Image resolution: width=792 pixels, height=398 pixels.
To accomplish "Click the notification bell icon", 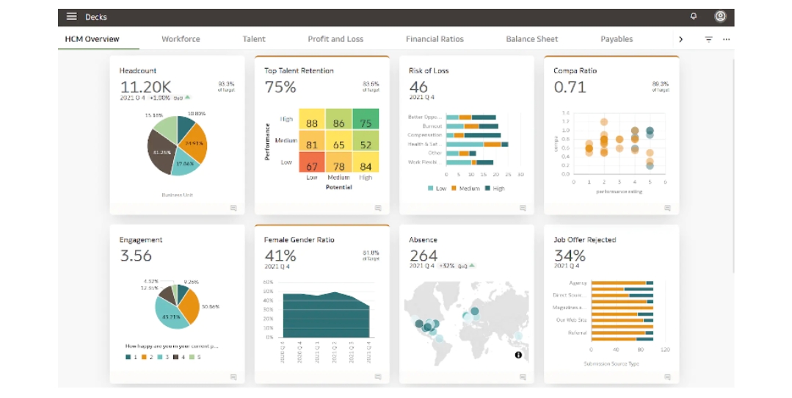I will pyautogui.click(x=694, y=17).
